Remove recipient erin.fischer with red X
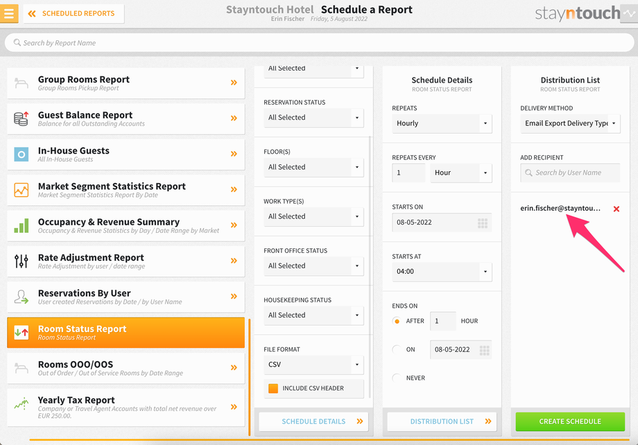The height and width of the screenshot is (445, 638). [617, 209]
